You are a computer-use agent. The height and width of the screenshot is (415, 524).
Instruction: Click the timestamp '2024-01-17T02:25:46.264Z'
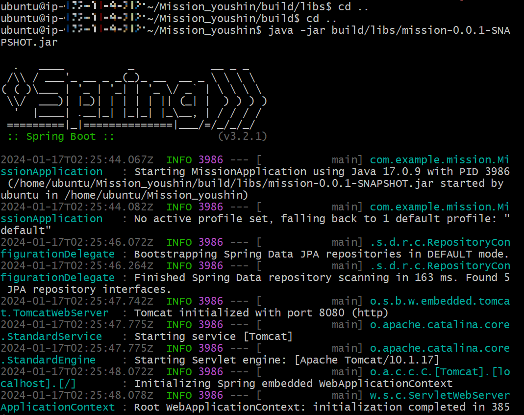pyautogui.click(x=77, y=266)
